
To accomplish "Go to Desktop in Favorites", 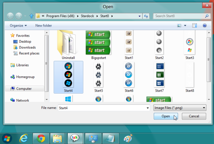I will [x=22, y=41].
